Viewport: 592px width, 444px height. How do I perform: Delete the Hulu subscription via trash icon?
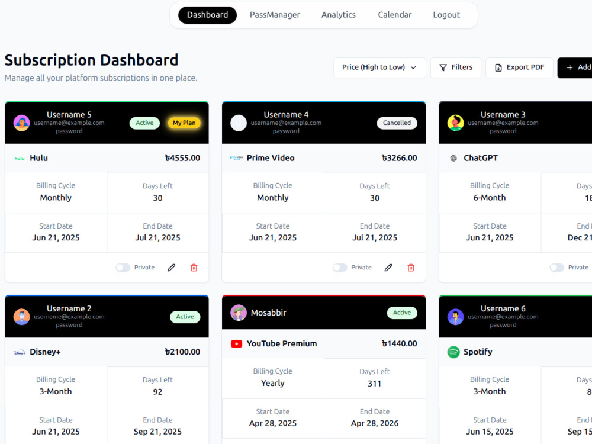[x=194, y=268]
